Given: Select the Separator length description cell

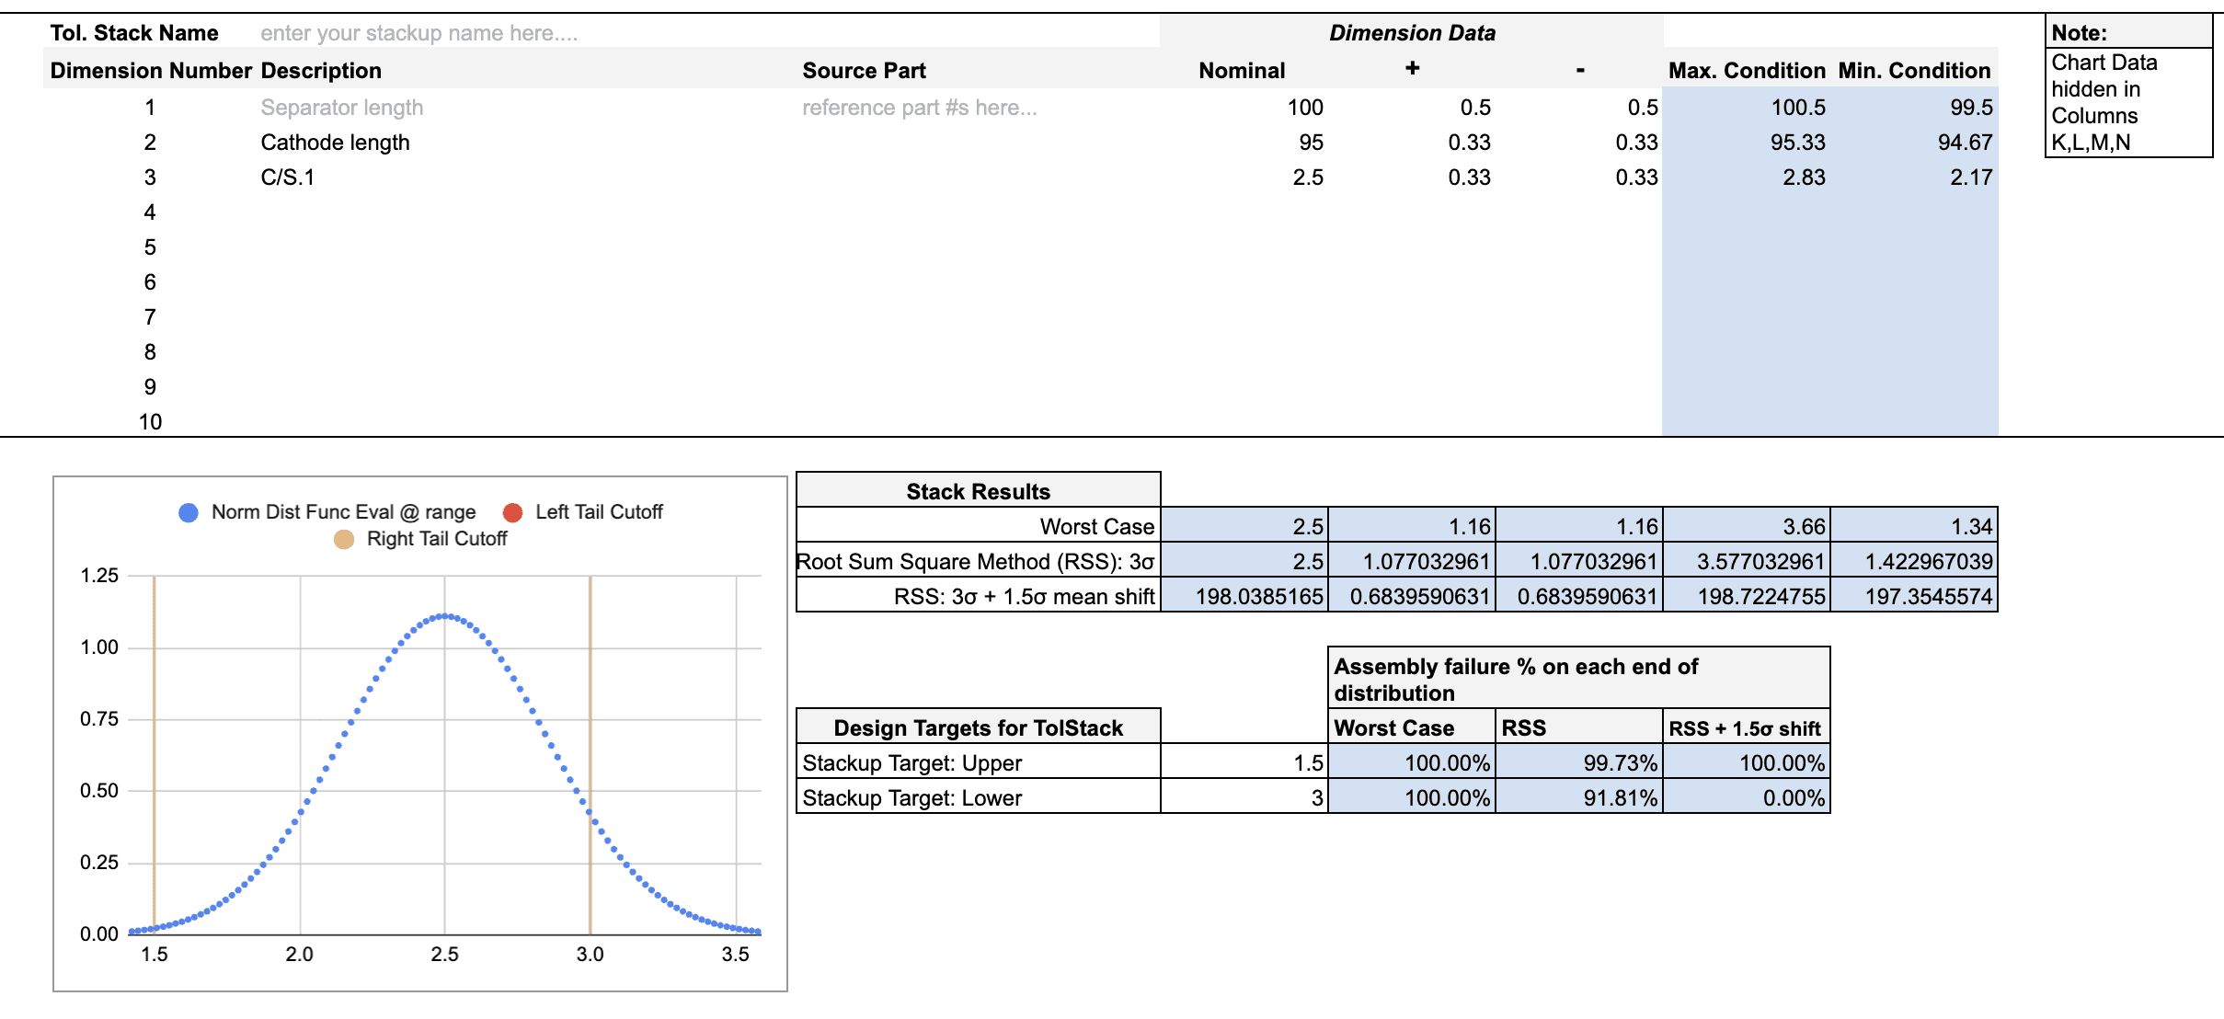Looking at the screenshot, I should [342, 108].
